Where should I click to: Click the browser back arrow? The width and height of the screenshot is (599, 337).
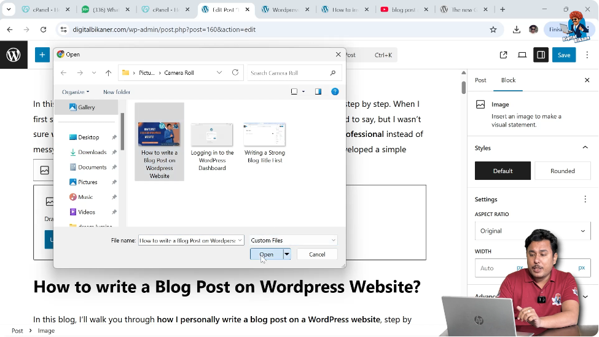click(10, 29)
